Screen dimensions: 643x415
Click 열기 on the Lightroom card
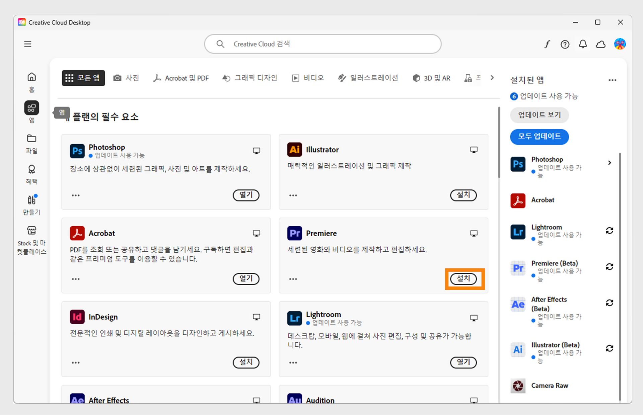point(463,362)
